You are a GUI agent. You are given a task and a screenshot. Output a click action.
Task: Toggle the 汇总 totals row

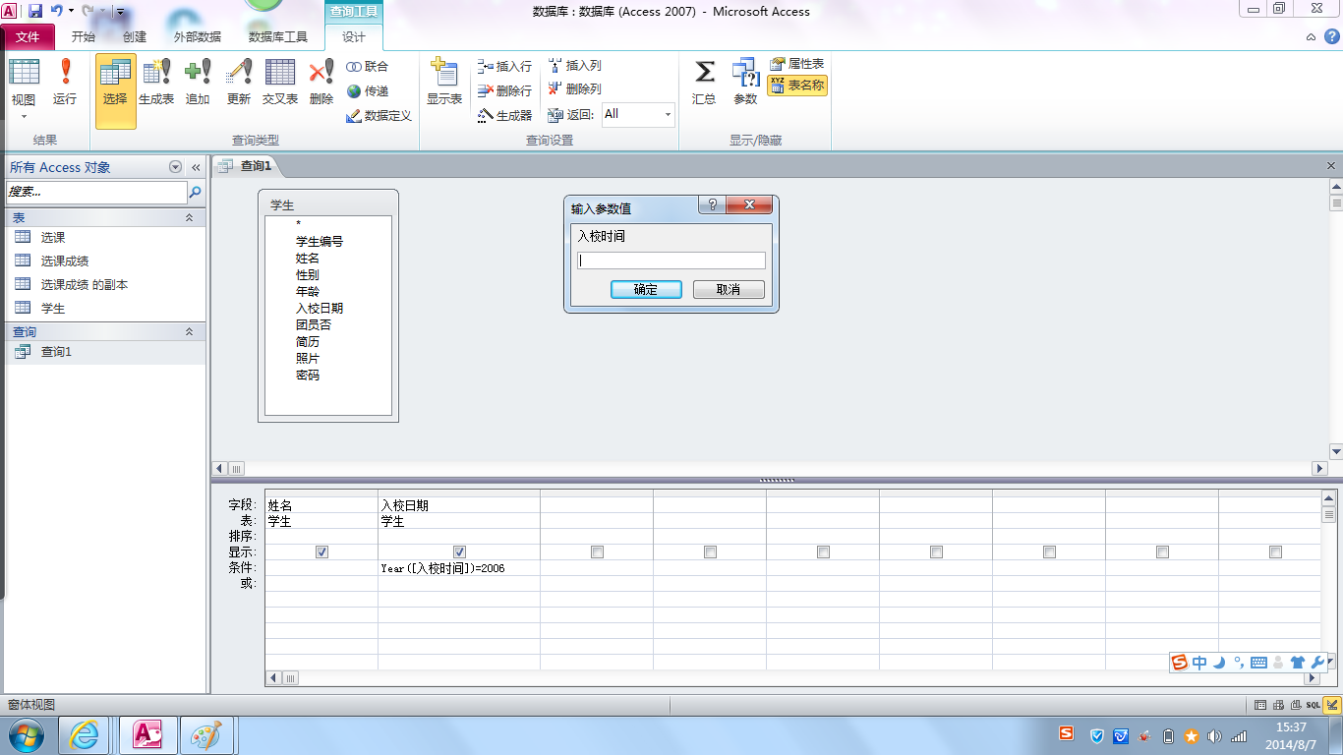pyautogui.click(x=704, y=83)
